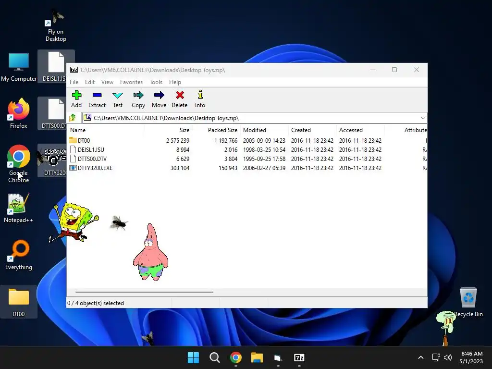The height and width of the screenshot is (369, 492).
Task: Go up one folder level via arrow icon
Action: click(x=73, y=118)
